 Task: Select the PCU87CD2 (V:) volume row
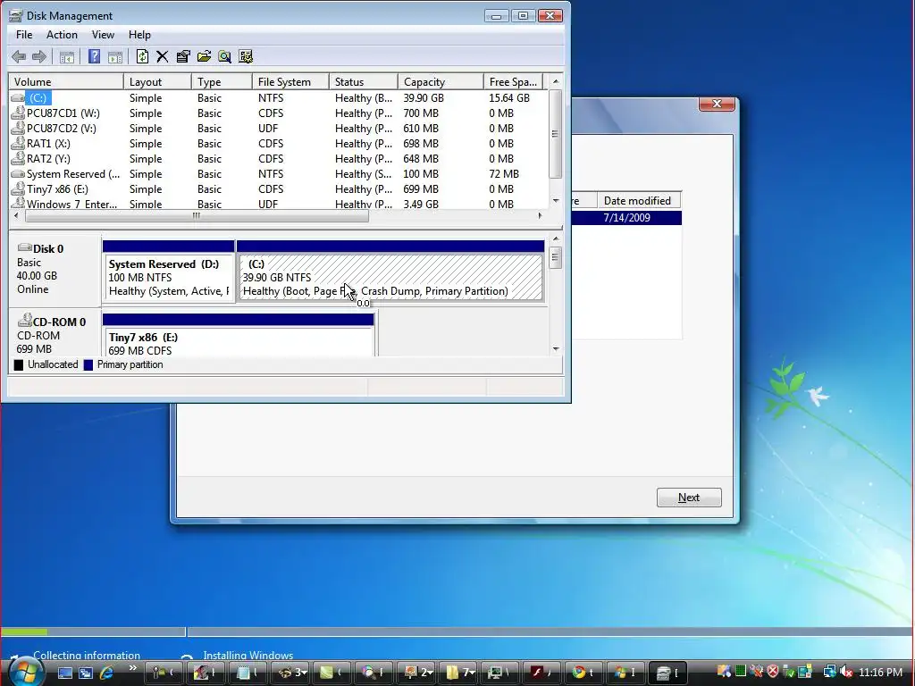(279, 129)
